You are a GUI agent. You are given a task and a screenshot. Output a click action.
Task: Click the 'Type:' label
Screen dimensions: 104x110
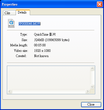[x=24, y=34]
